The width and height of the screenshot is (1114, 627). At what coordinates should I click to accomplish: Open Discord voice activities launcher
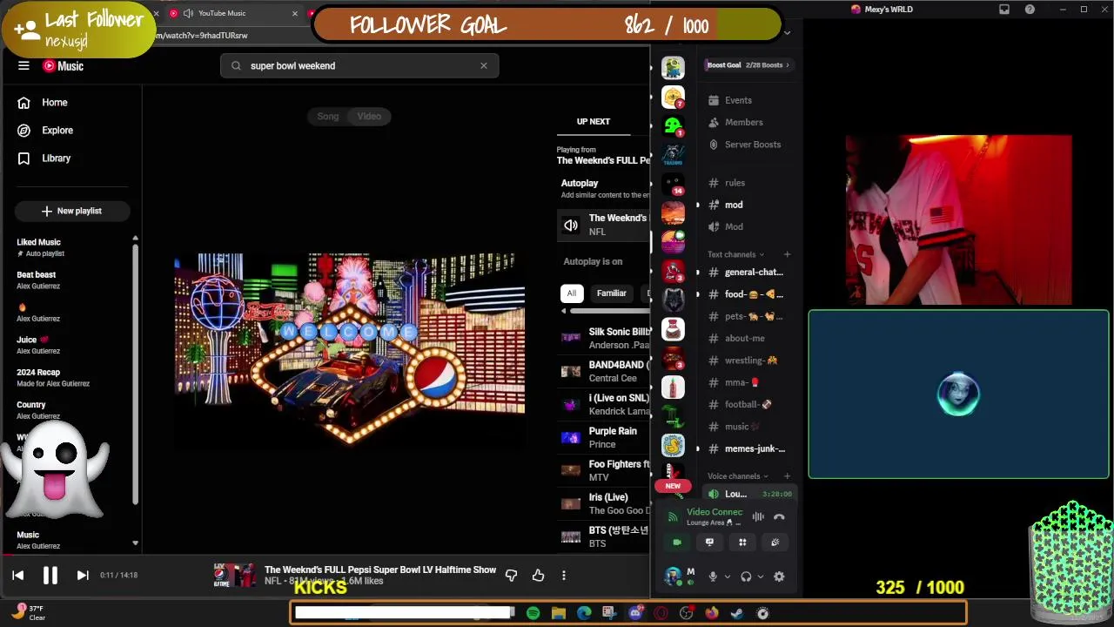[x=742, y=542]
